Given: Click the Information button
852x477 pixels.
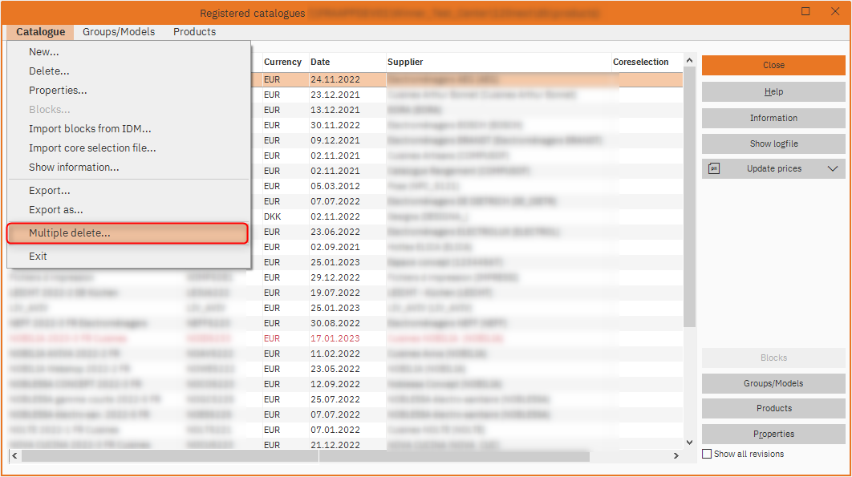Looking at the screenshot, I should point(773,118).
